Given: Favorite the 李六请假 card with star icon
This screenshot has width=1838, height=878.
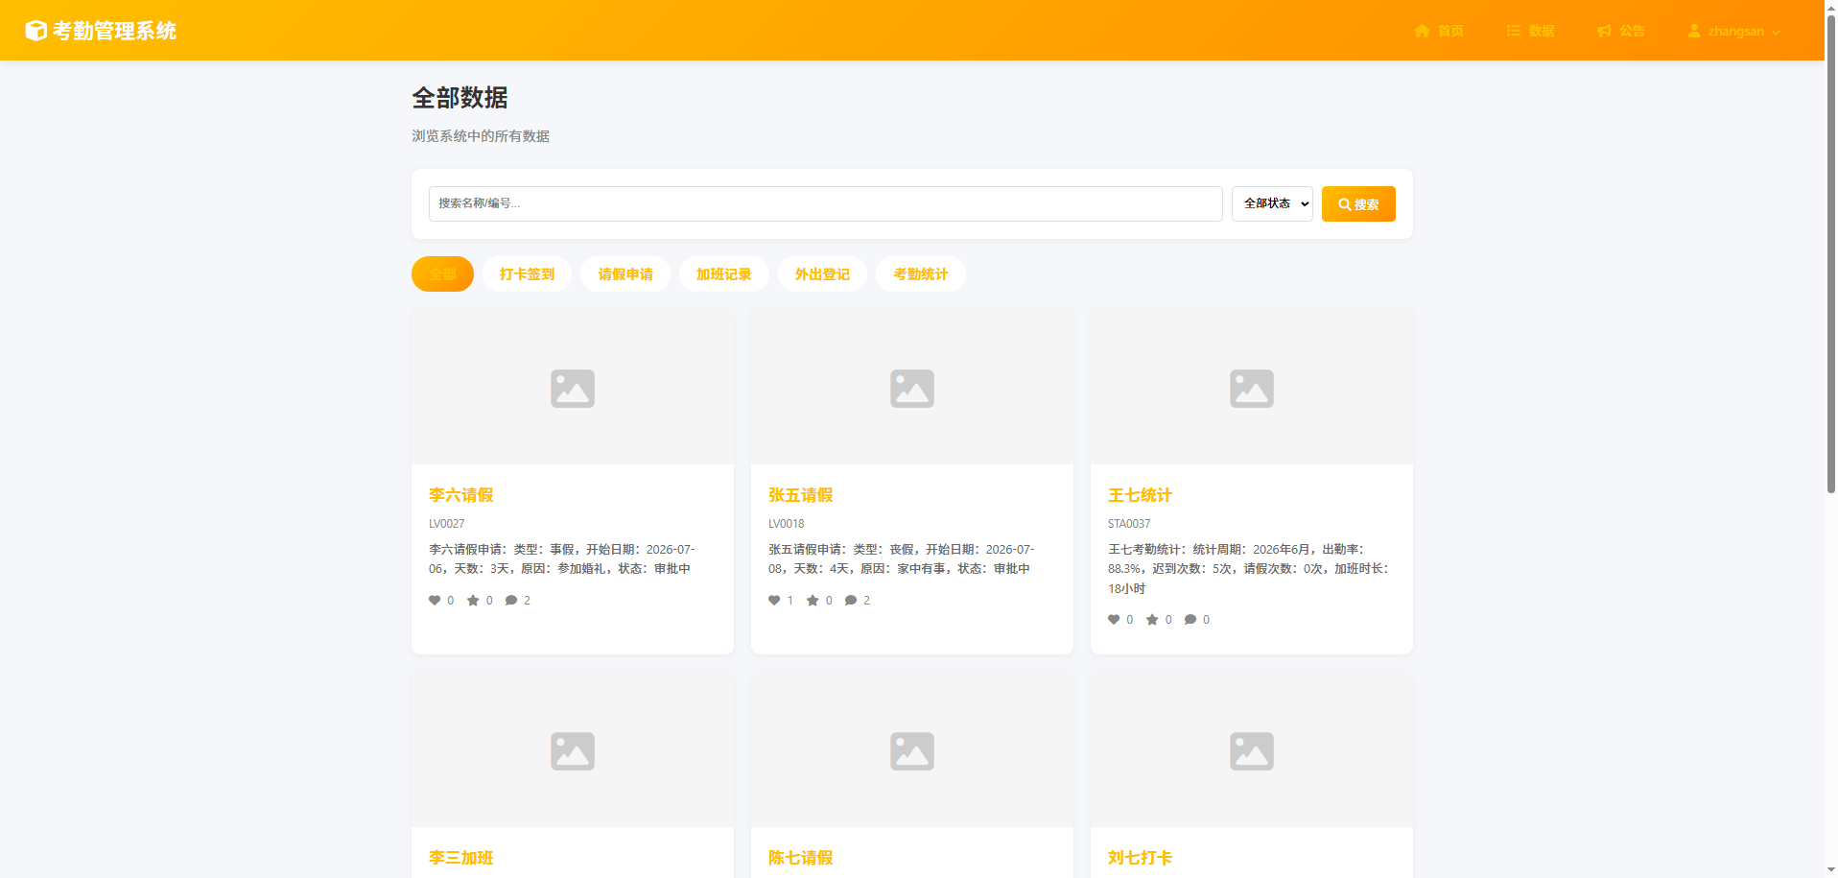Looking at the screenshot, I should [473, 601].
